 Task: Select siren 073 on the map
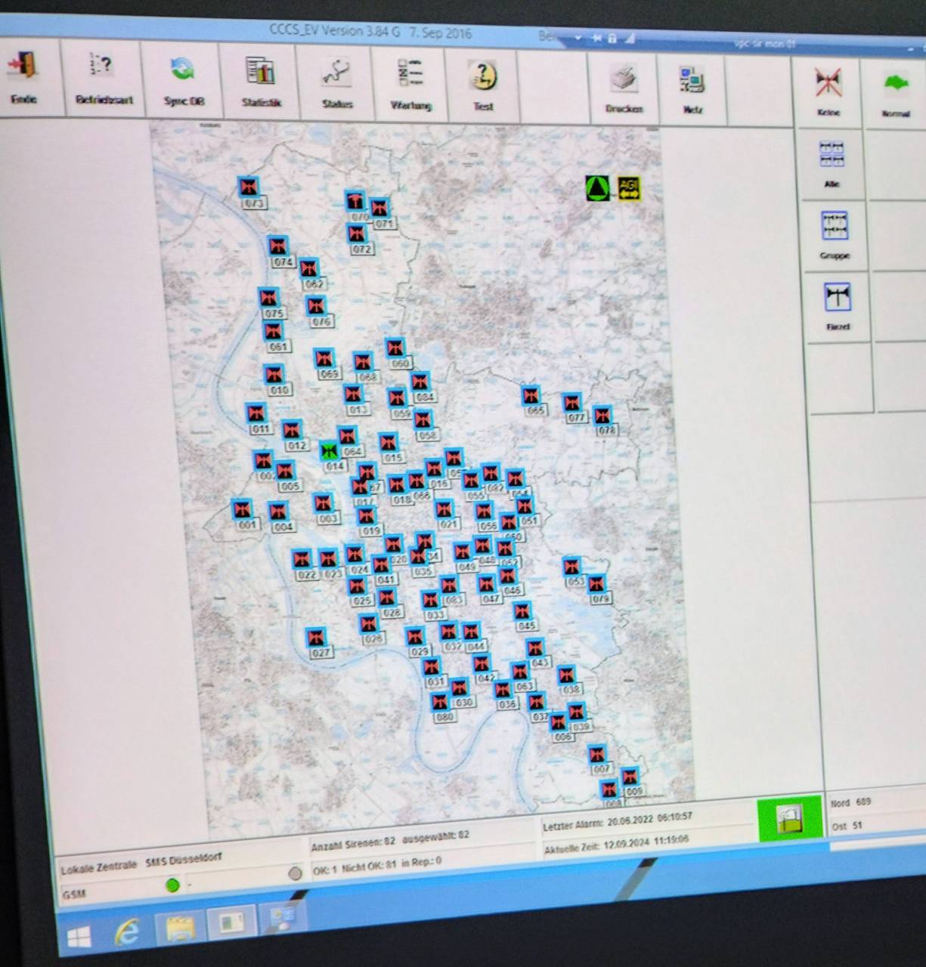pyautogui.click(x=248, y=187)
